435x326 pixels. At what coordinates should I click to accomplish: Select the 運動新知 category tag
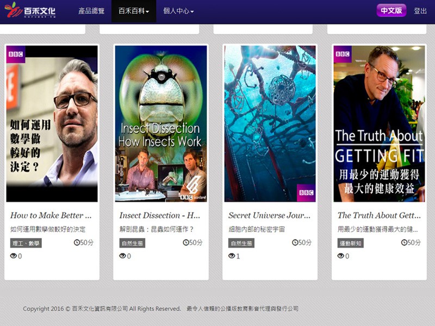[x=350, y=243]
